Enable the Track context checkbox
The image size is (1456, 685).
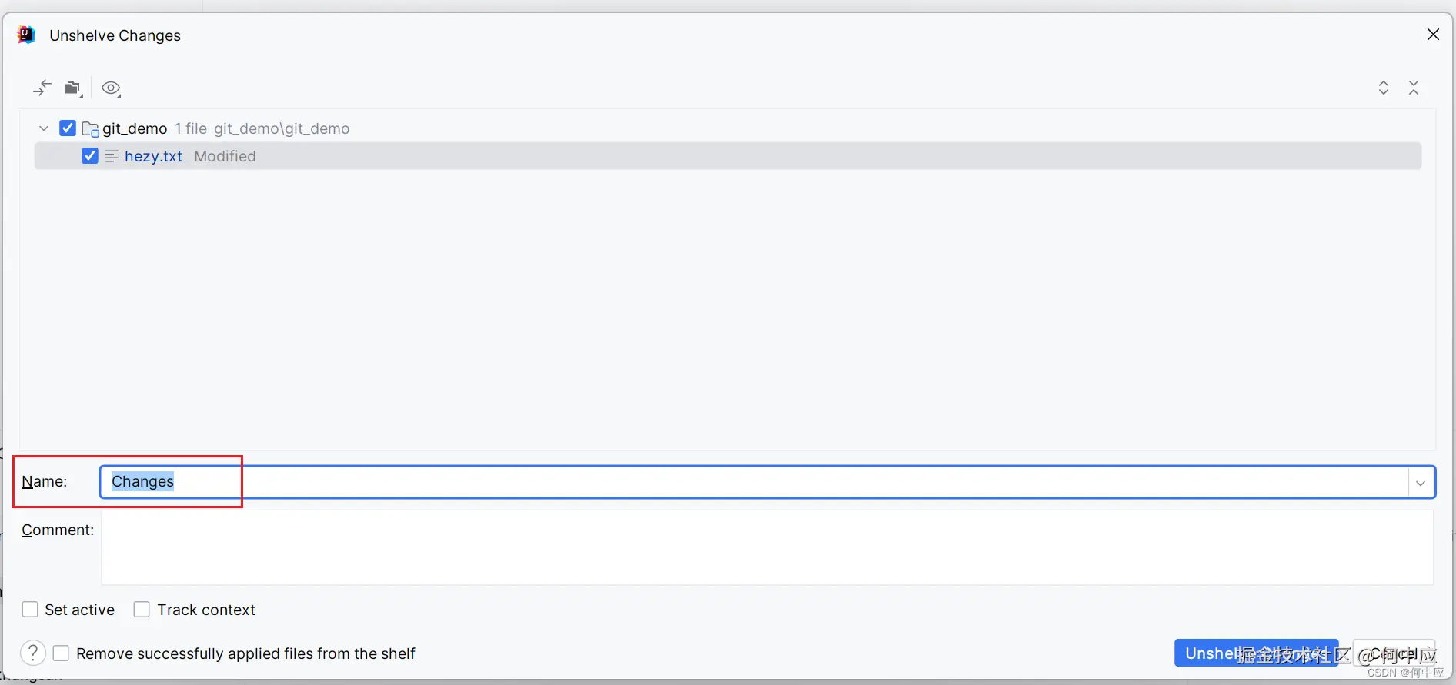(x=142, y=610)
